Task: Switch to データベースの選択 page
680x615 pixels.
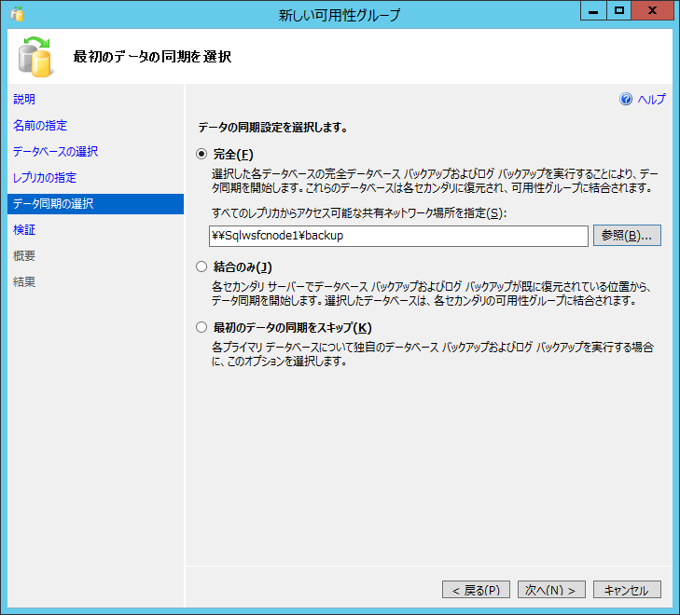Action: coord(55,152)
